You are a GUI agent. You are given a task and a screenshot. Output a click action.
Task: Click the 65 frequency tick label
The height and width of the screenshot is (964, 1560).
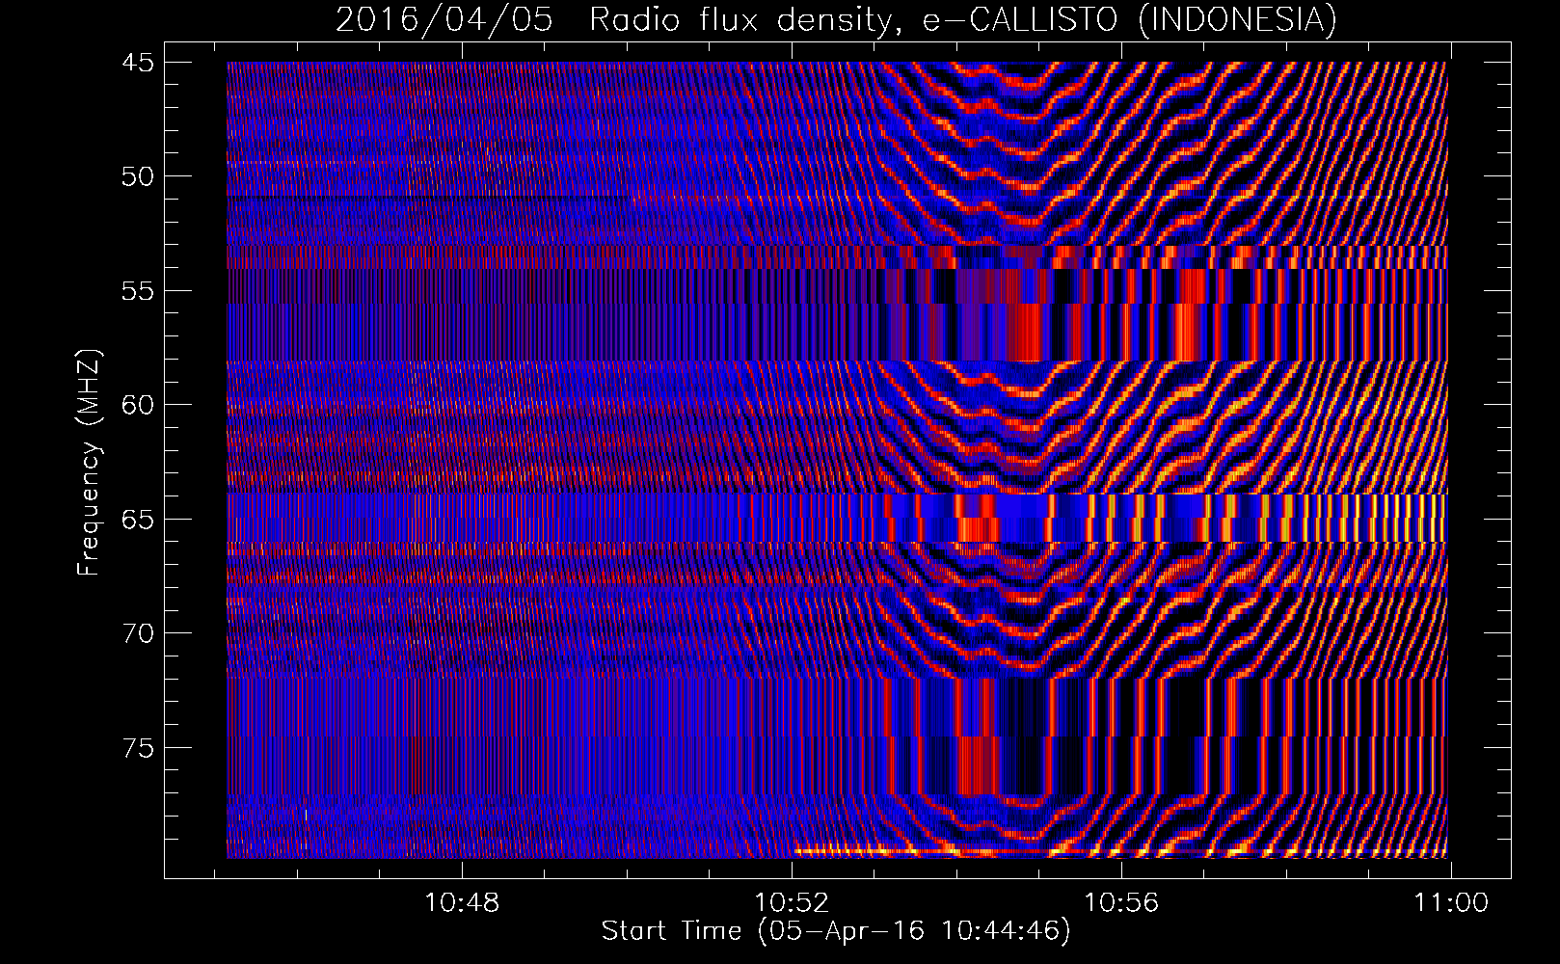(x=137, y=520)
